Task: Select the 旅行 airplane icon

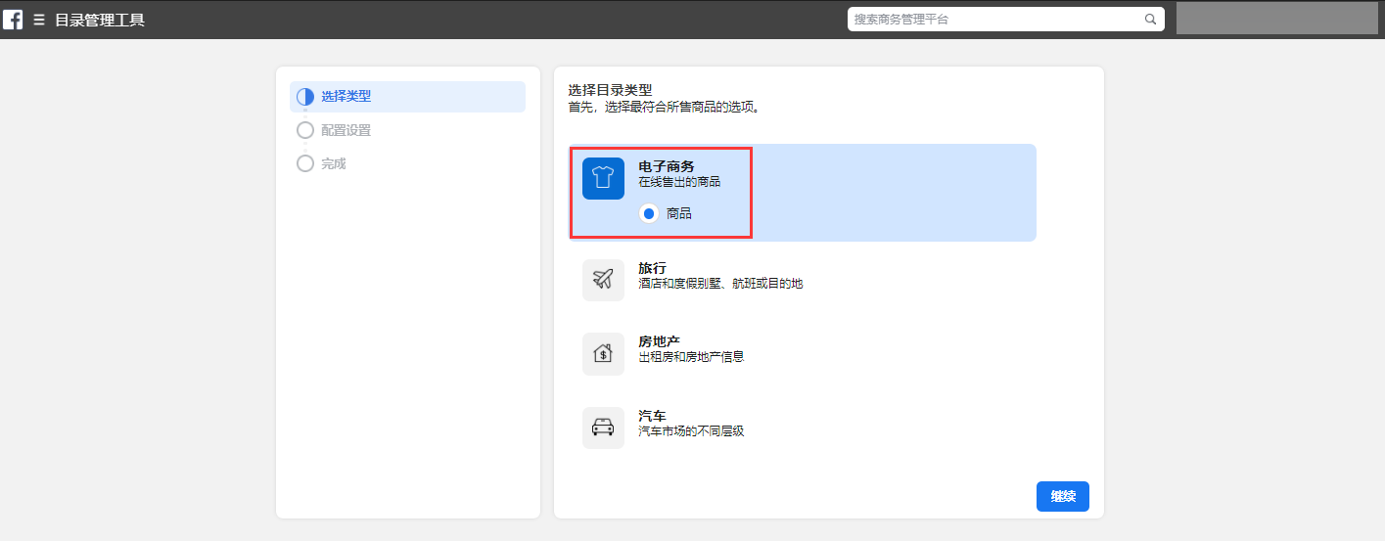Action: tap(603, 280)
